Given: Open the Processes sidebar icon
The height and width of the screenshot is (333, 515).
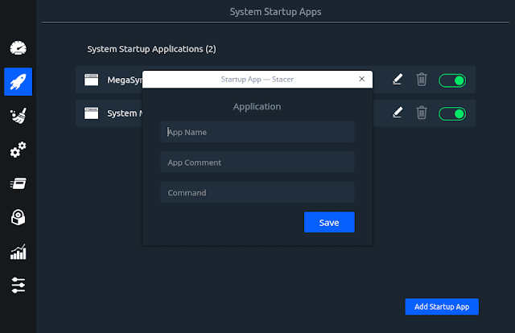Looking at the screenshot, I should [x=18, y=183].
